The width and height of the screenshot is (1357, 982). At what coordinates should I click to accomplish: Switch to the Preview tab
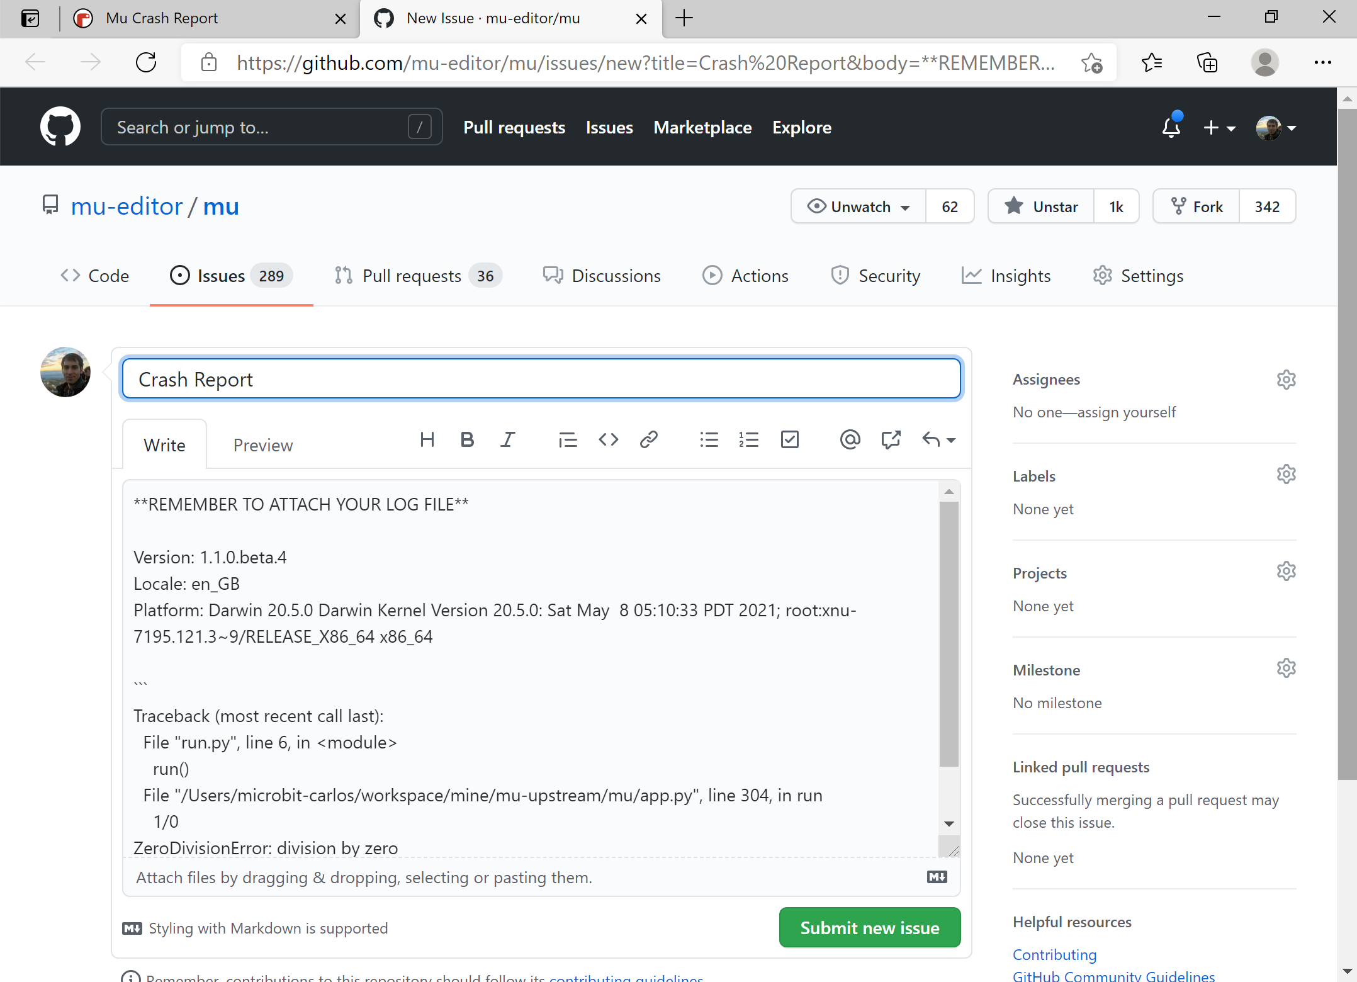(x=263, y=445)
